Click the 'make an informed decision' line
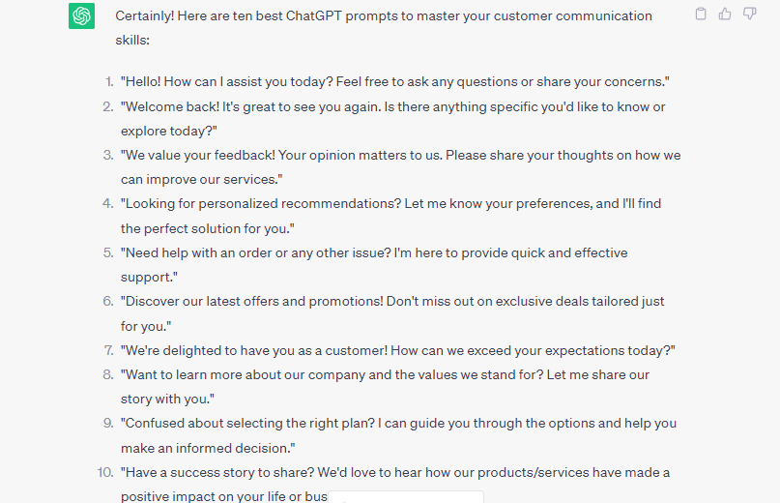Viewport: 780px width, 503px height. pos(208,448)
